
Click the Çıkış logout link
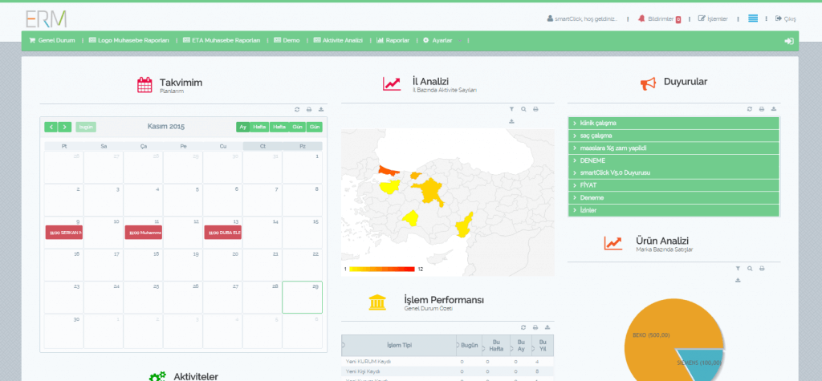(785, 19)
